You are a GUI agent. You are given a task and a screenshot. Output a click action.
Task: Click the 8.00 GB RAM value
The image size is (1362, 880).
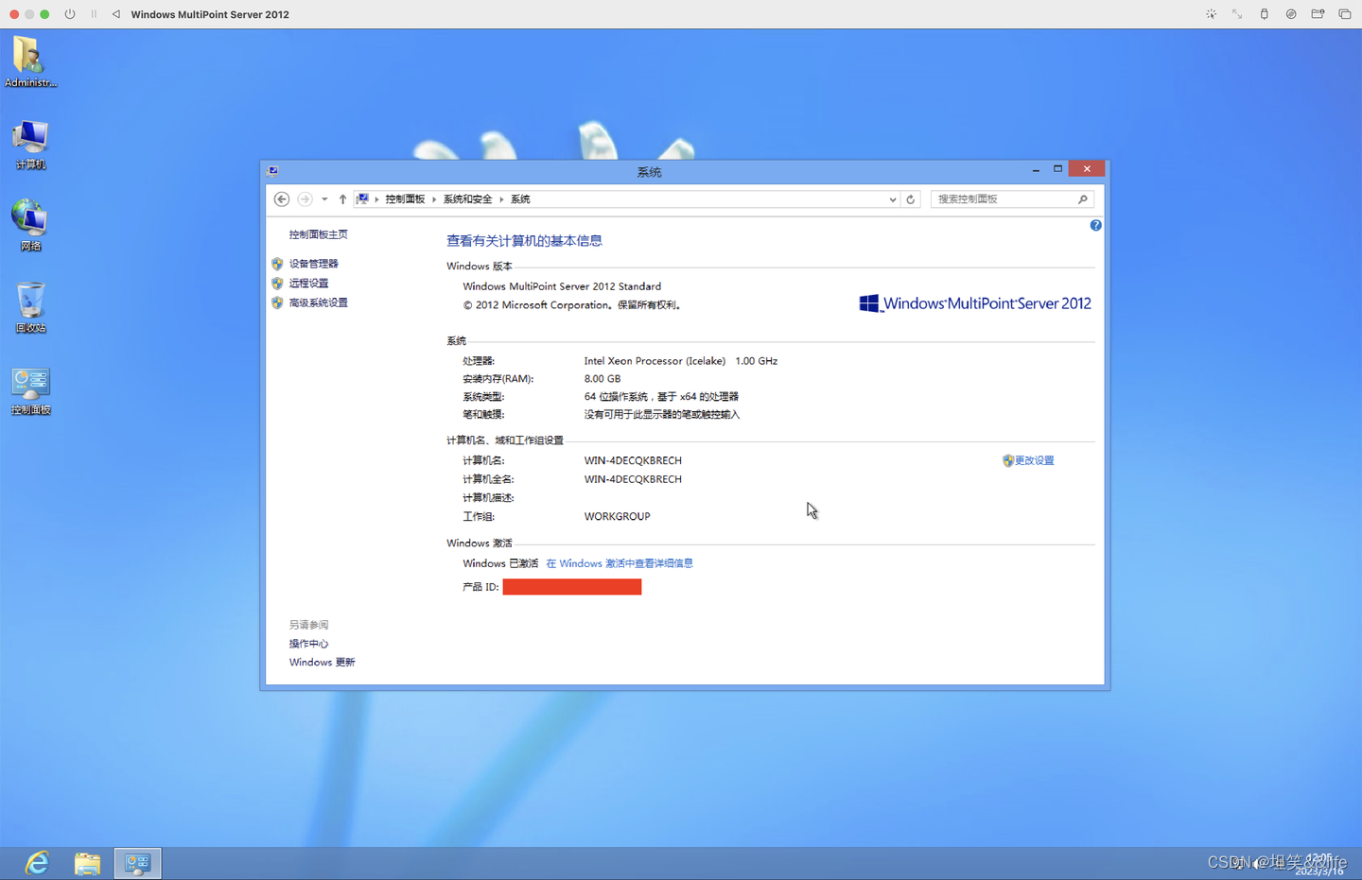click(x=602, y=379)
